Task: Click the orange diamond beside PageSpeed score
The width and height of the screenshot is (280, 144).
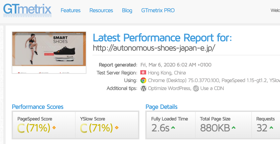Action: point(54,127)
